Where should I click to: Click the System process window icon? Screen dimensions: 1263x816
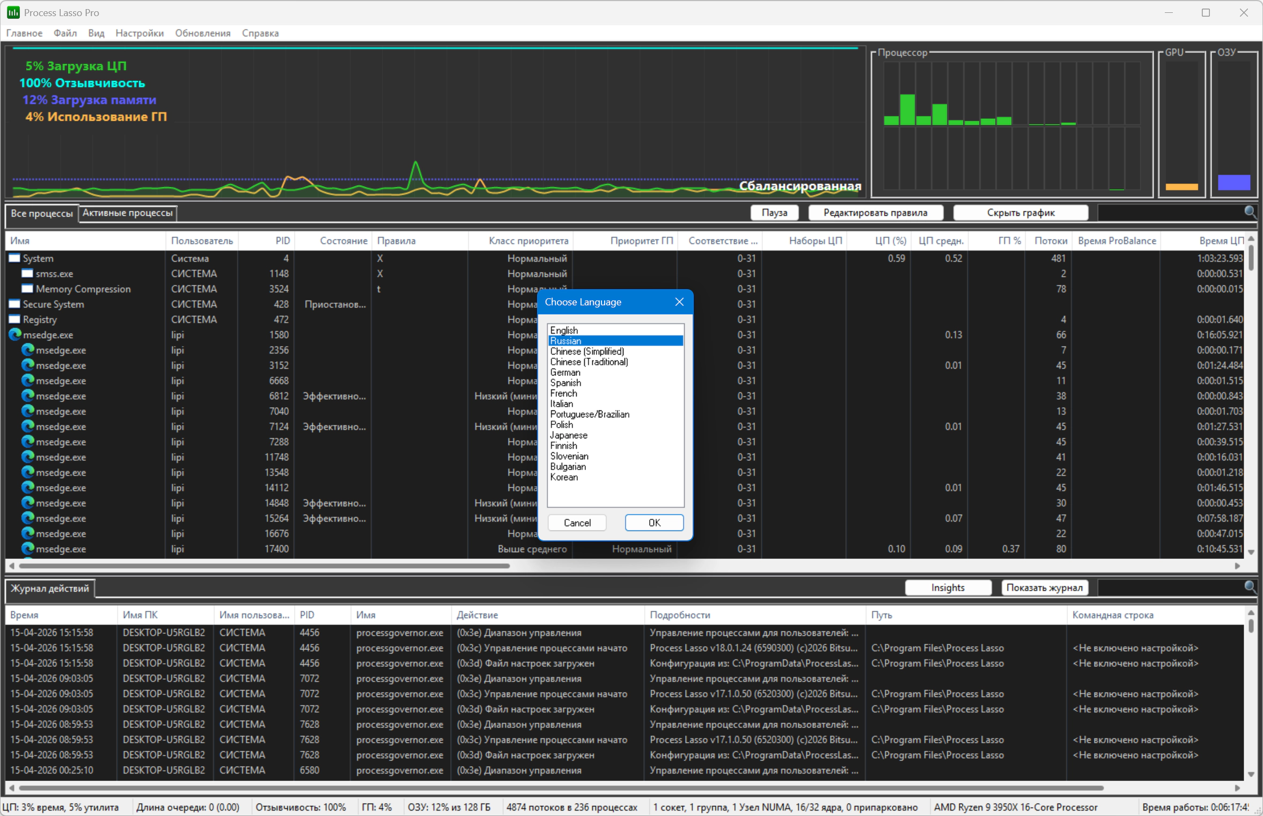point(15,258)
